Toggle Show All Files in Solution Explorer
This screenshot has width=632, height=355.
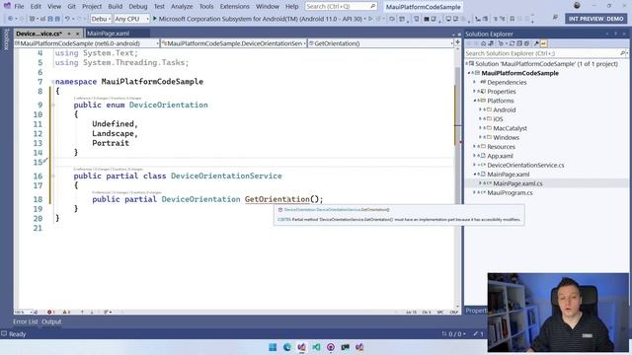click(526, 43)
